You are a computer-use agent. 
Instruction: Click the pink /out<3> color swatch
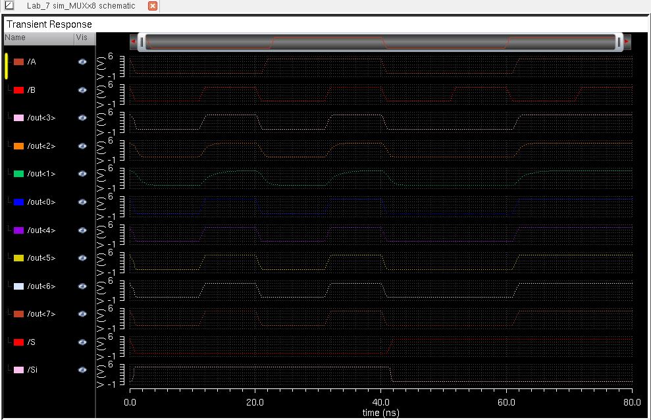(18, 118)
